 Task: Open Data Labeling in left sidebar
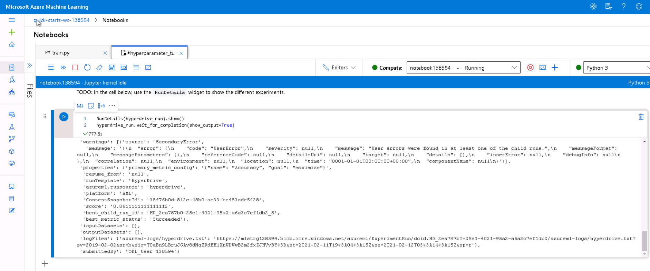12,211
